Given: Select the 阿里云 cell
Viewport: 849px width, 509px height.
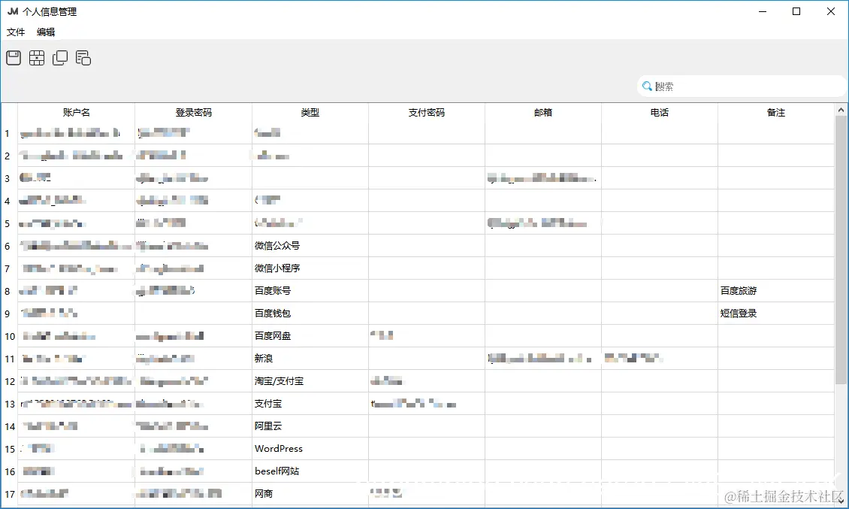Looking at the screenshot, I should [x=310, y=426].
